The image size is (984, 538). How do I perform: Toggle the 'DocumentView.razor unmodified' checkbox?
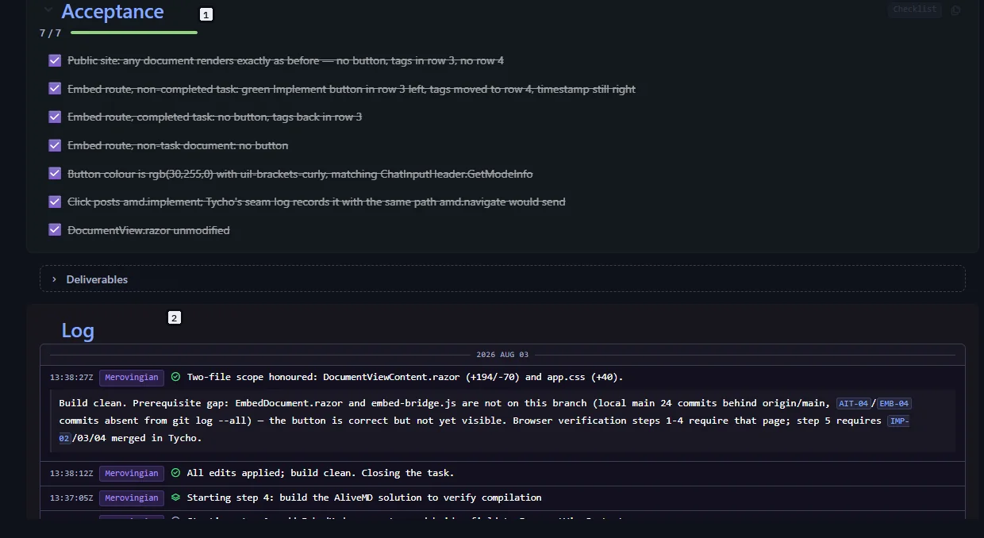(x=55, y=230)
